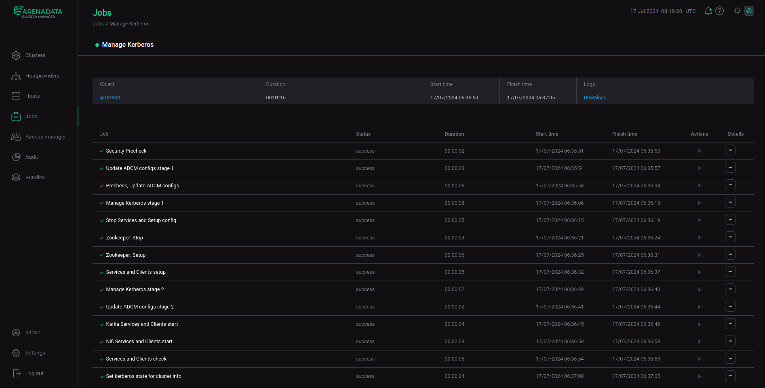Screen dimensions: 765x388
Task: Click skip icon for Services and Clients setup
Action: coord(700,273)
